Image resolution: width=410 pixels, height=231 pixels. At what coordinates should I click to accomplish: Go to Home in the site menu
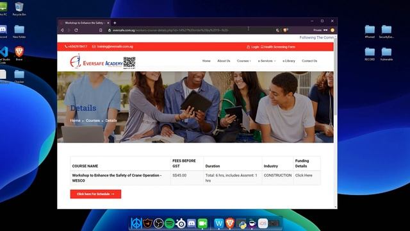pos(206,61)
